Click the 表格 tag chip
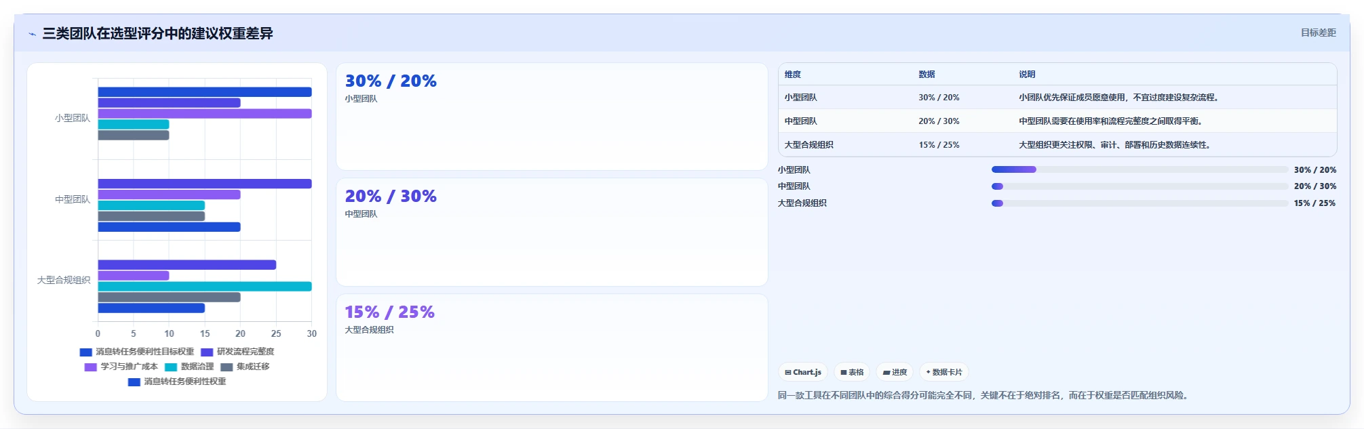1364x429 pixels. click(x=852, y=372)
